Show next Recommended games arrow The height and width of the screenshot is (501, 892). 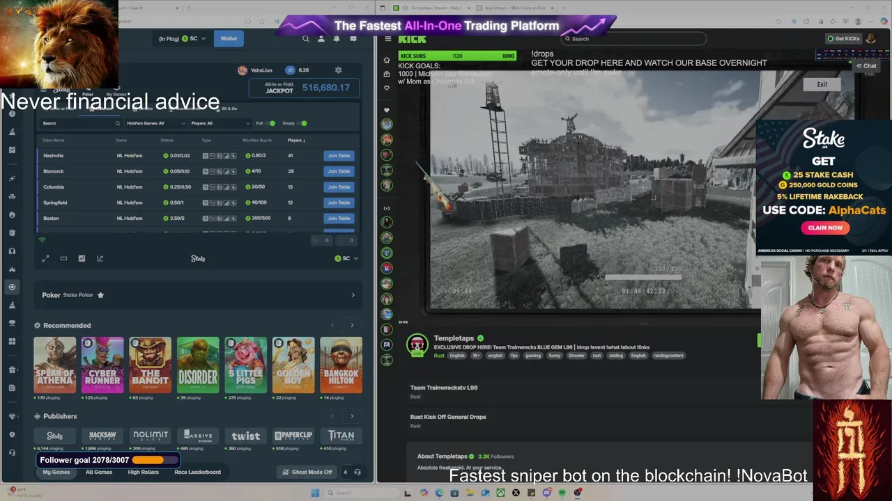tap(352, 326)
